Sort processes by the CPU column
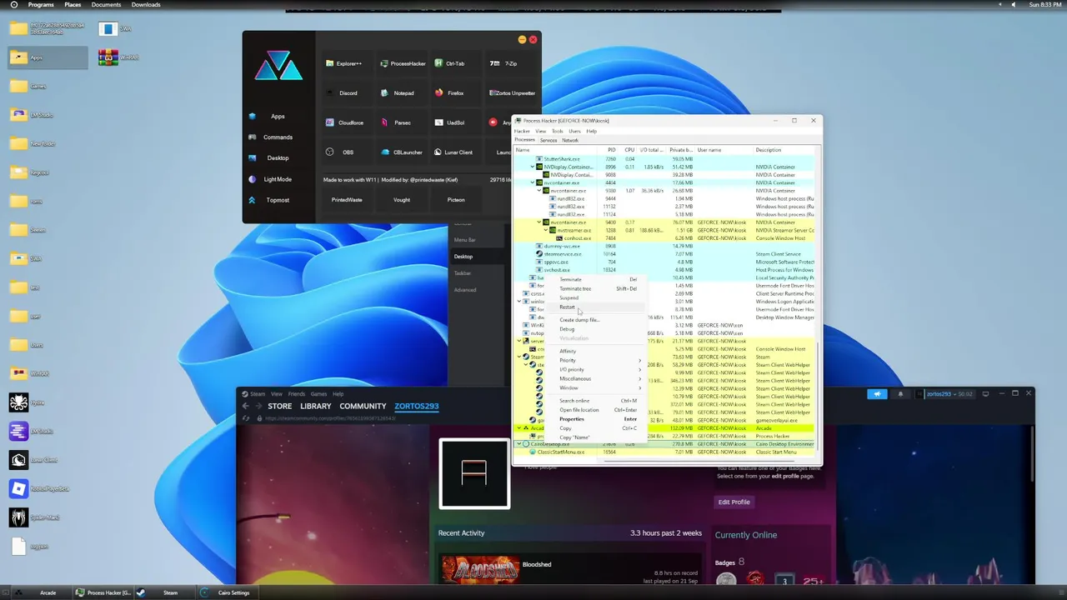The width and height of the screenshot is (1067, 600). 629,150
